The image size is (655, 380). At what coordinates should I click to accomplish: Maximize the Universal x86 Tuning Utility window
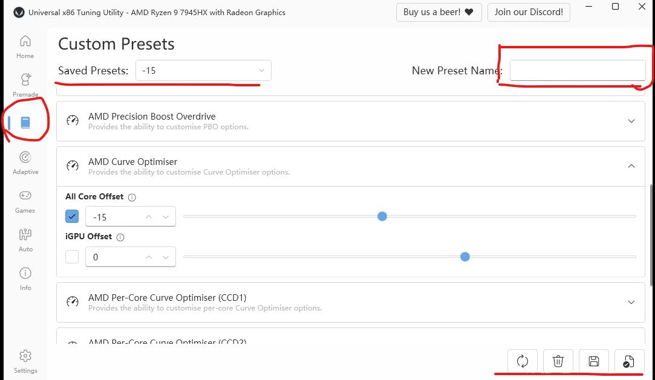[x=615, y=7]
